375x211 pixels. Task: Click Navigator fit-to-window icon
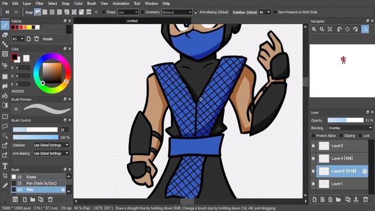pyautogui.click(x=330, y=29)
